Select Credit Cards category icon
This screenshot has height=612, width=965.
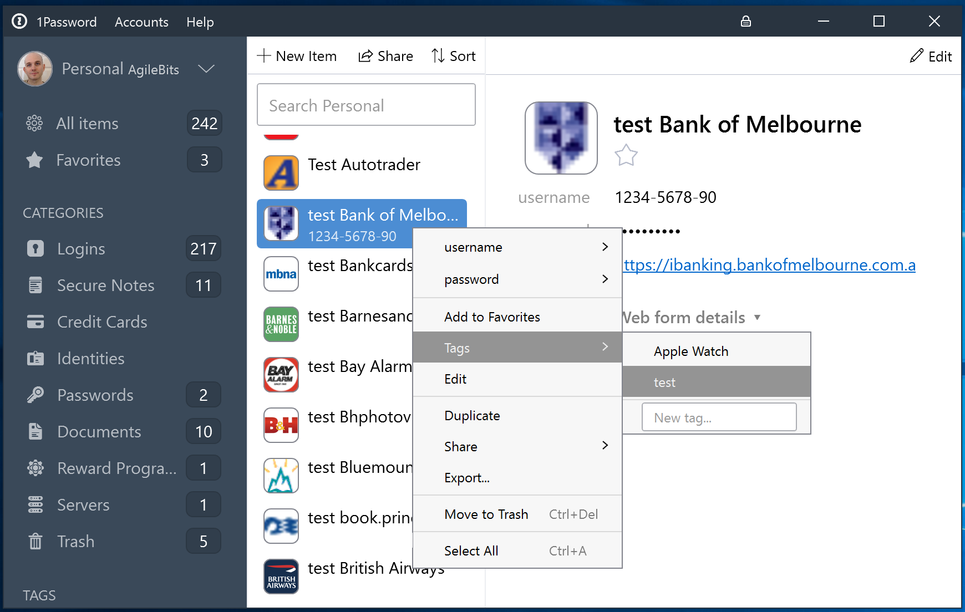point(35,322)
